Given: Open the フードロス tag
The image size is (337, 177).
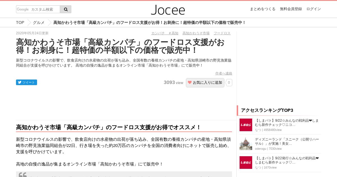Looking at the screenshot, I should tap(222, 33).
